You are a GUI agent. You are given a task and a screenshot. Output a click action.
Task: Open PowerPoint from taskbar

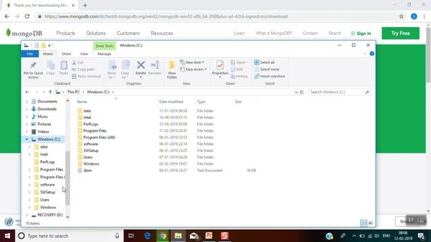tap(209, 236)
